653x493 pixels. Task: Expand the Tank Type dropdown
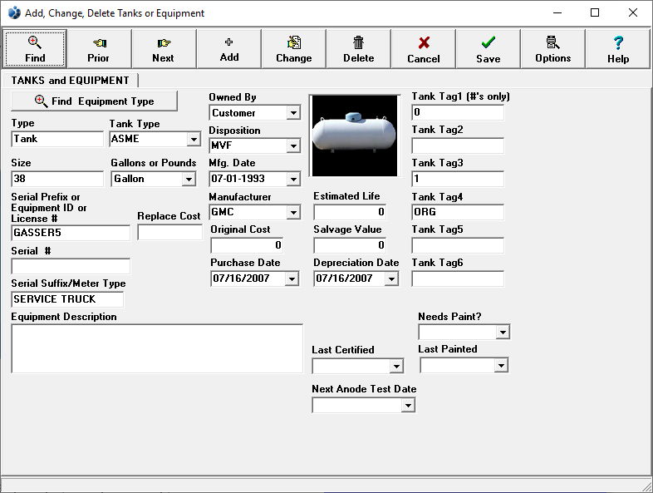(194, 140)
